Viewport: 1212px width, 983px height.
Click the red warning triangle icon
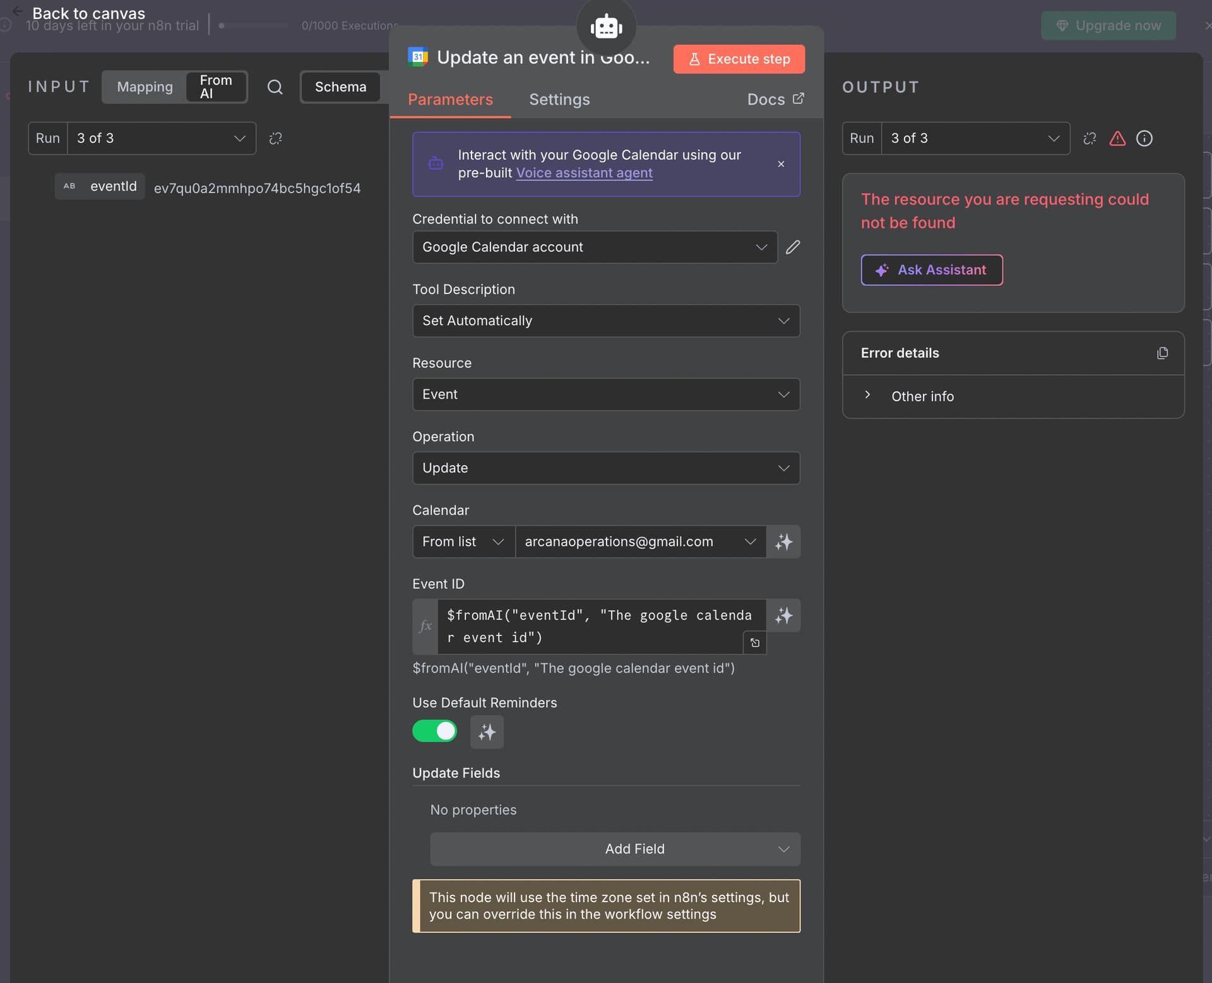(1117, 139)
